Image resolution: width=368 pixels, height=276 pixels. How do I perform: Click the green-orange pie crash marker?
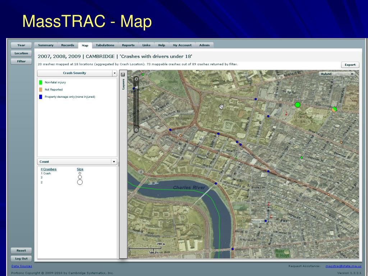click(x=334, y=109)
